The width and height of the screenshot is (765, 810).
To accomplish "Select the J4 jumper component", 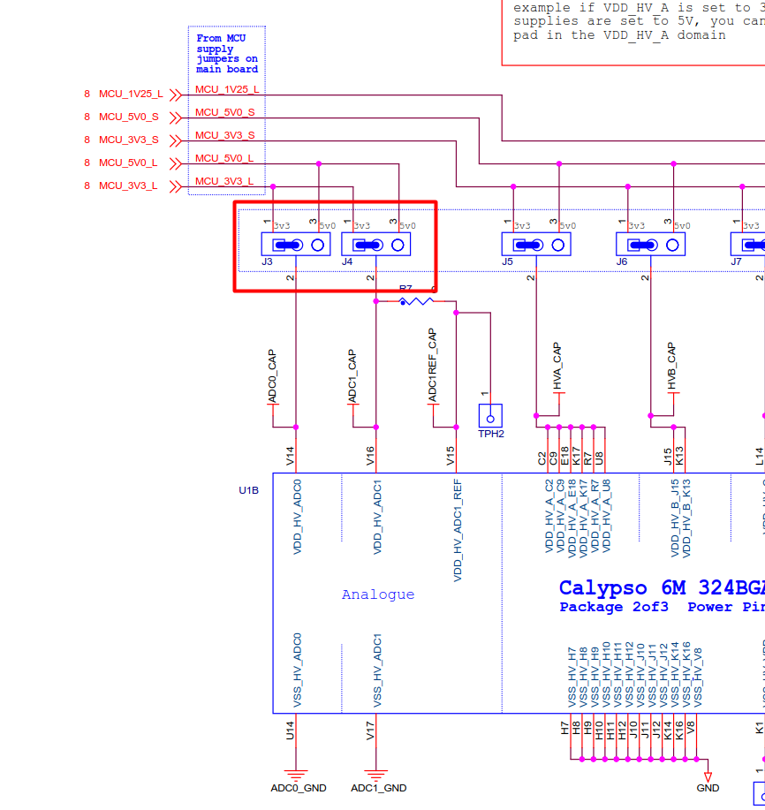I will [376, 245].
